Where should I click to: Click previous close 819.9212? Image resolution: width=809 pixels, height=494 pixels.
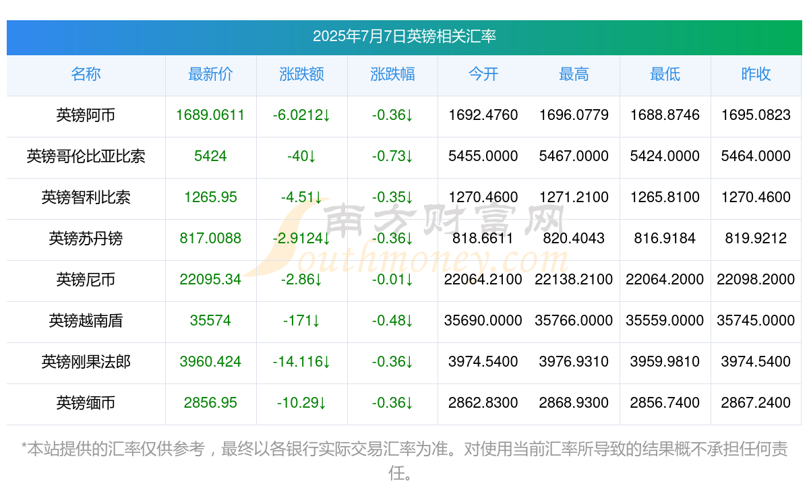click(756, 239)
